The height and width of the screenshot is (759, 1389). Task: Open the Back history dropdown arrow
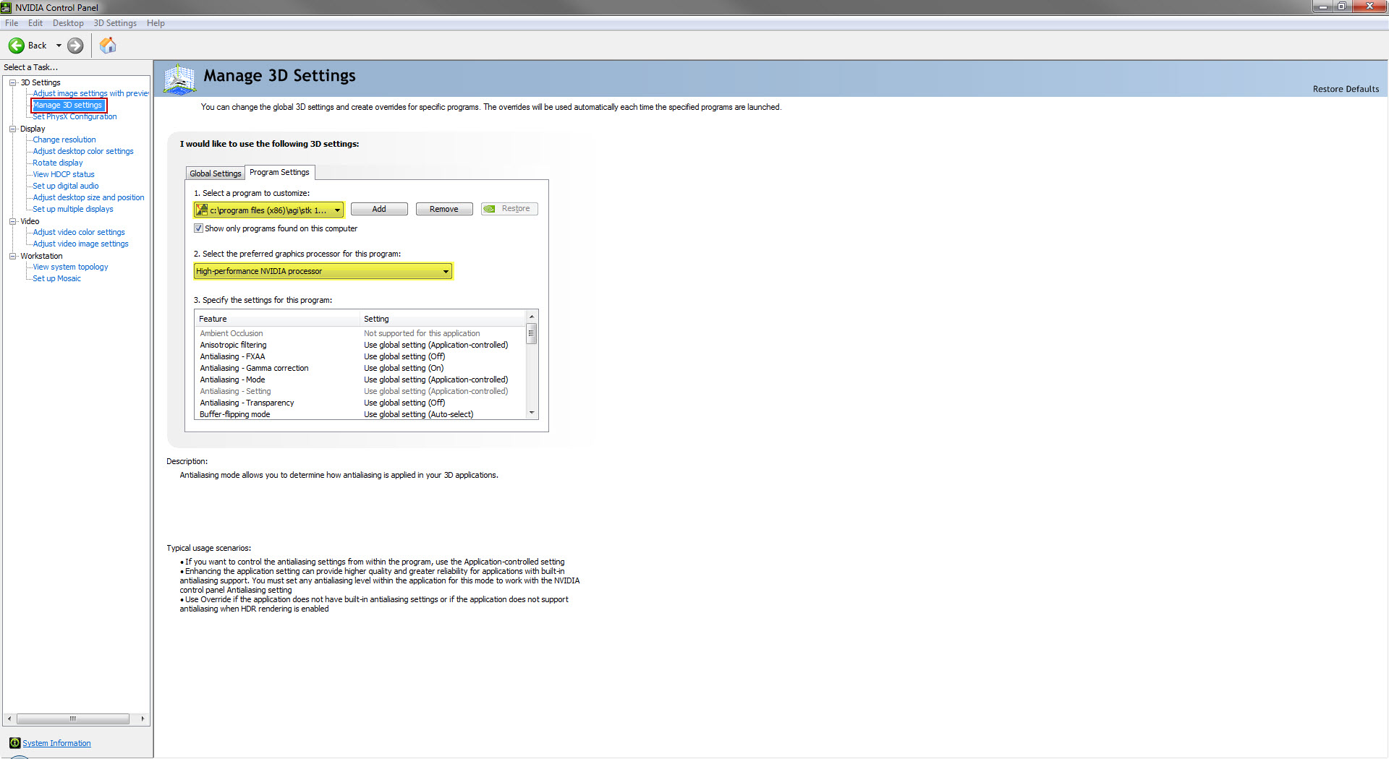tap(59, 46)
